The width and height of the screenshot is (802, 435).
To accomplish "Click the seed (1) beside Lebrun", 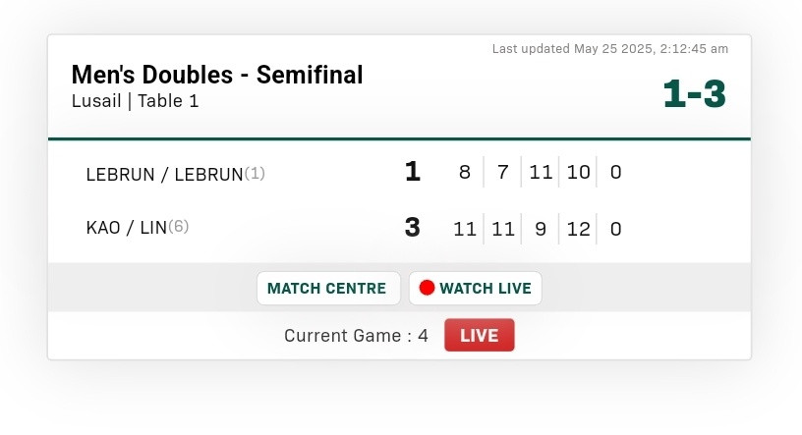I will point(255,174).
